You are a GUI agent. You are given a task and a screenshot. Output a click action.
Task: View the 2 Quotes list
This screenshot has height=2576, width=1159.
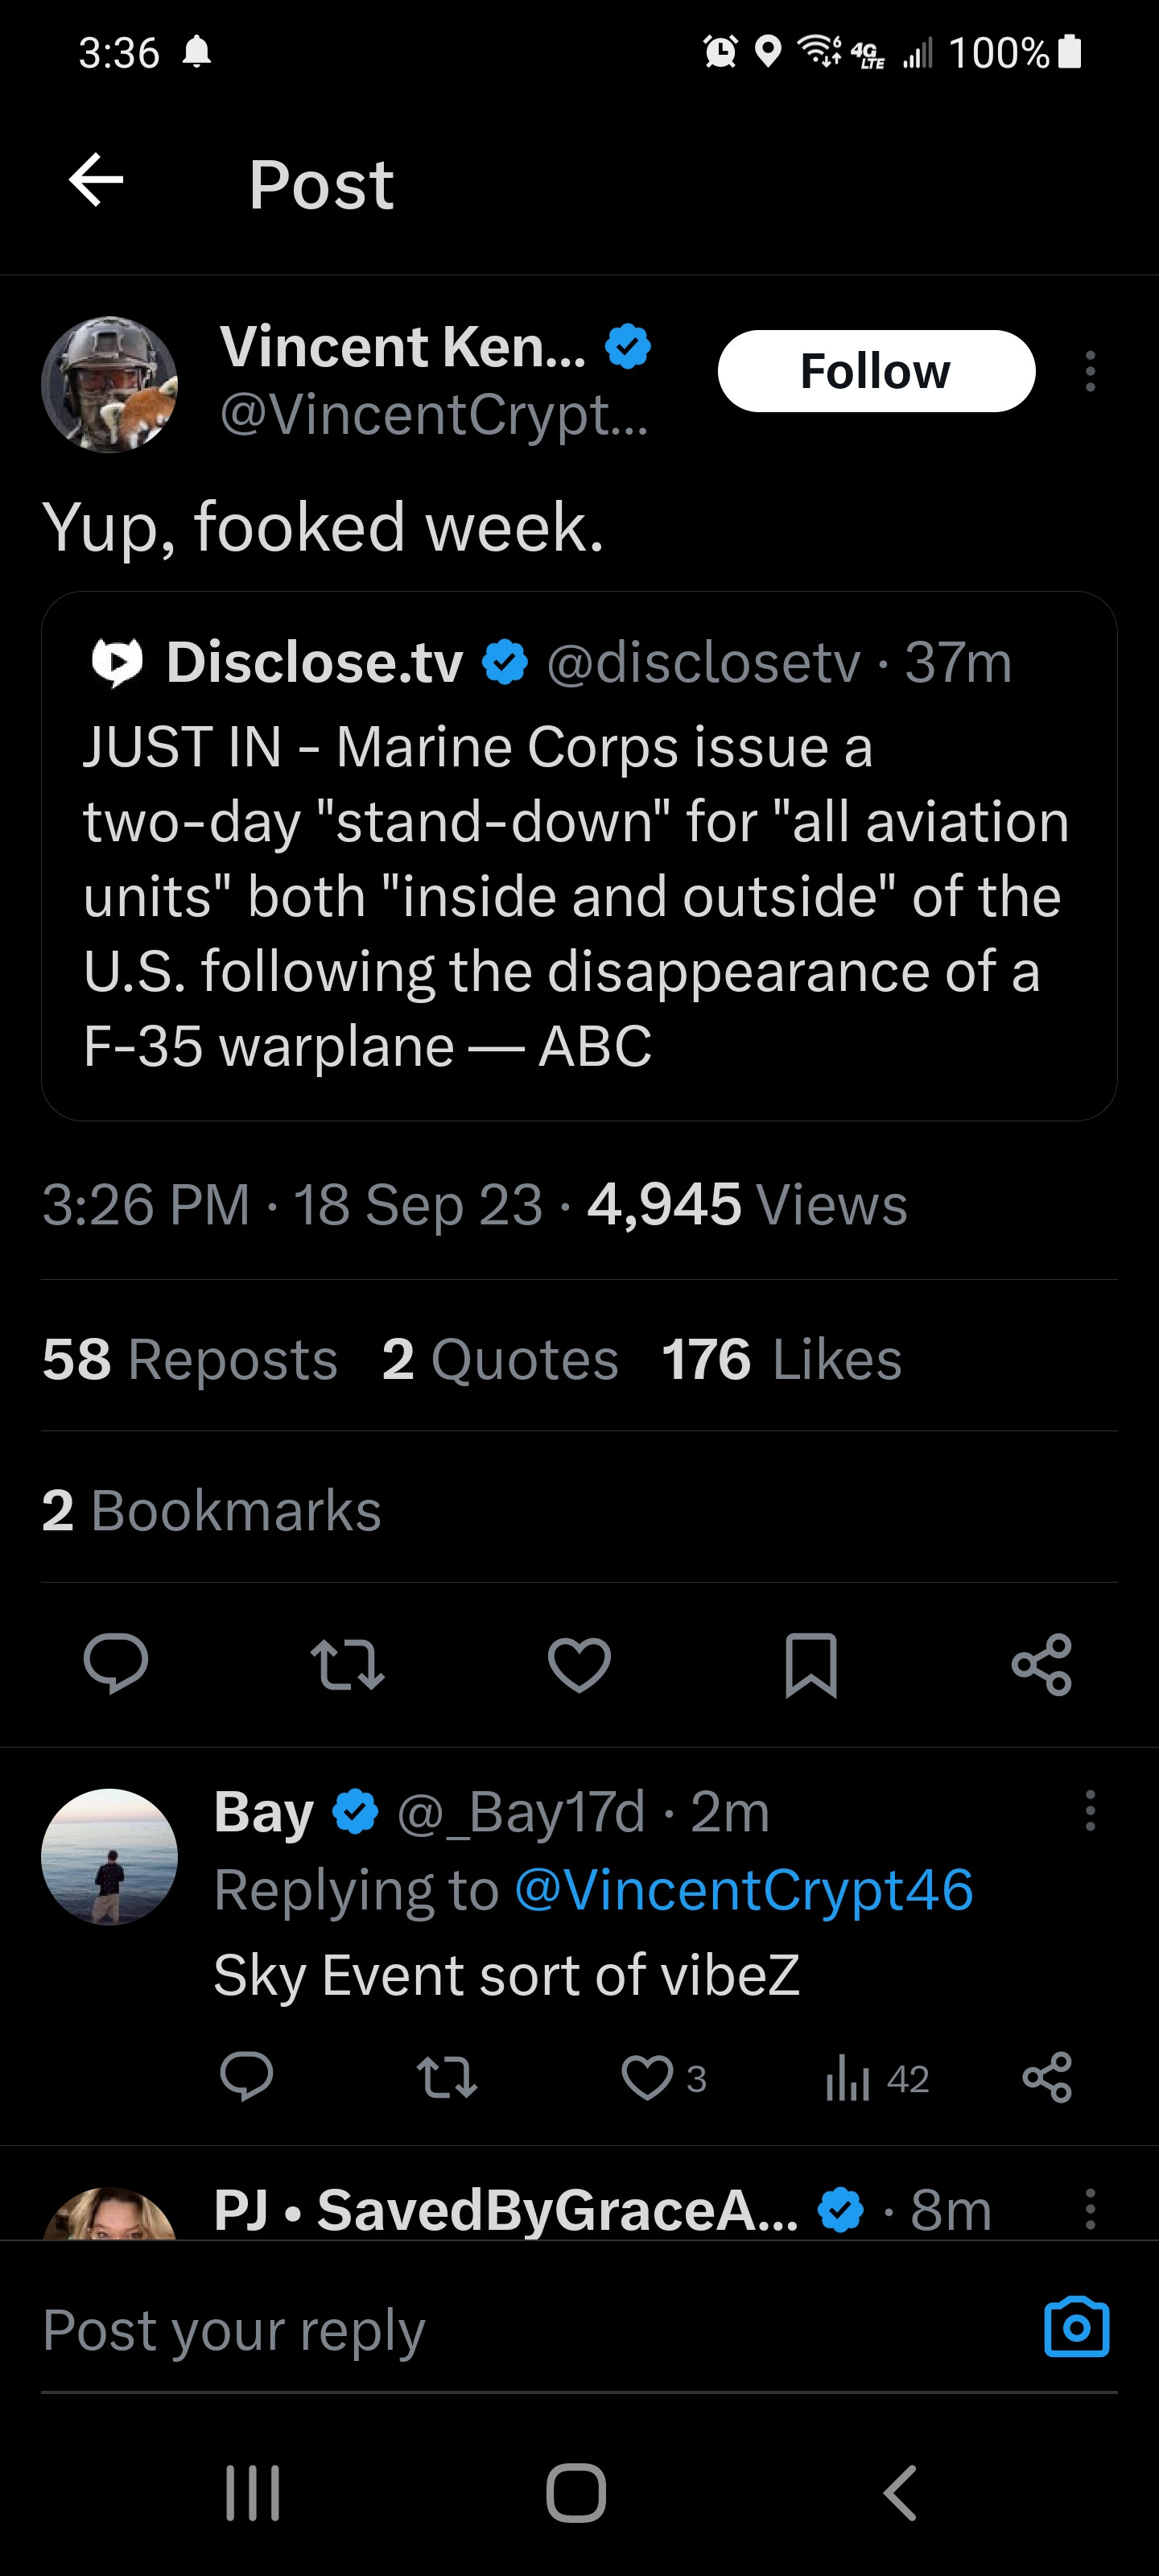click(500, 1359)
